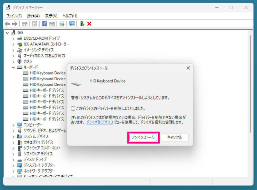Click the Back arrow toolbar icon
This screenshot has height=190, width=257.
click(7, 24)
